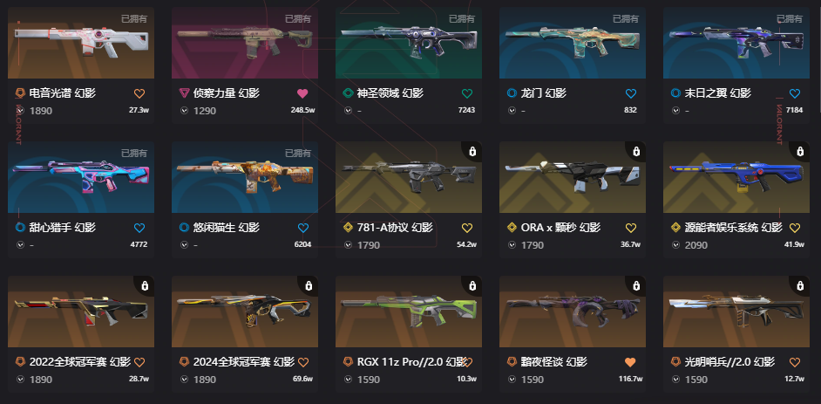Click the lock icon on ORA x 颗秒 幻影
The width and height of the screenshot is (821, 404).
(x=636, y=152)
